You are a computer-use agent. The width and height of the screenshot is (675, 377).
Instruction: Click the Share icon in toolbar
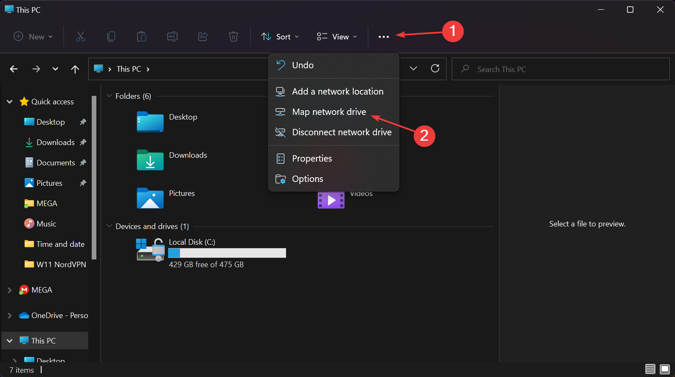coord(203,36)
